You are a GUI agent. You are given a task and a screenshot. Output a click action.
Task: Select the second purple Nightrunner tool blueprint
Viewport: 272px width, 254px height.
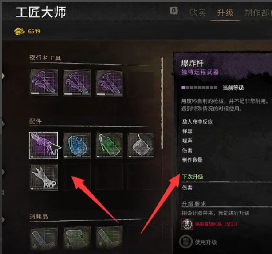77,83
